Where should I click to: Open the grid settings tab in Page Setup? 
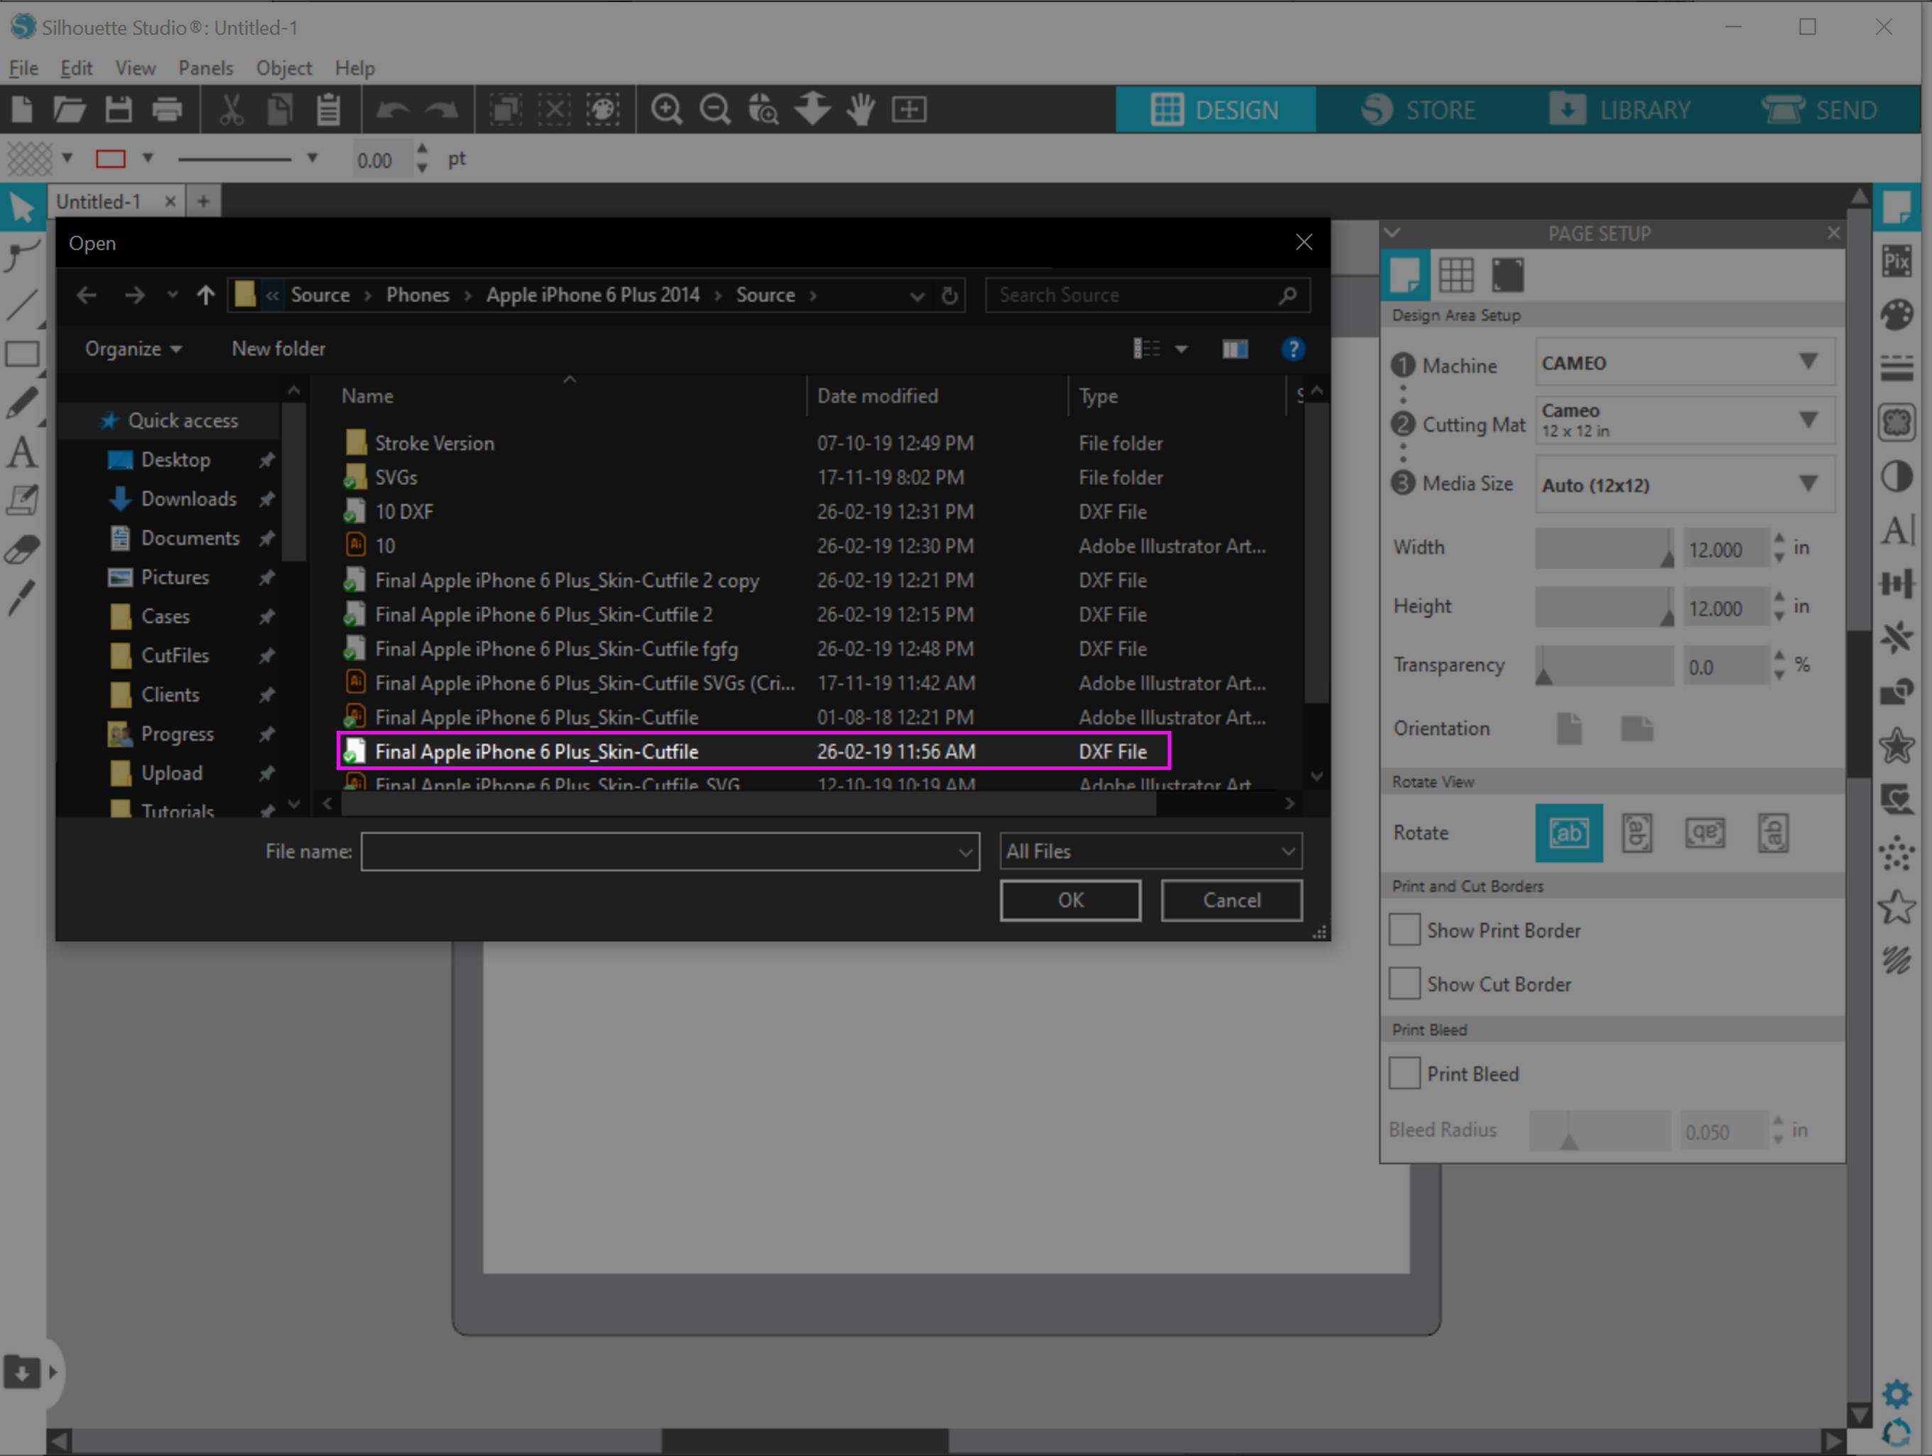coord(1456,275)
